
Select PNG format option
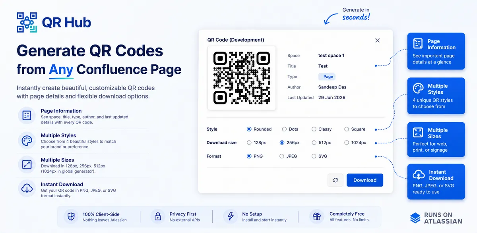pyautogui.click(x=255, y=156)
